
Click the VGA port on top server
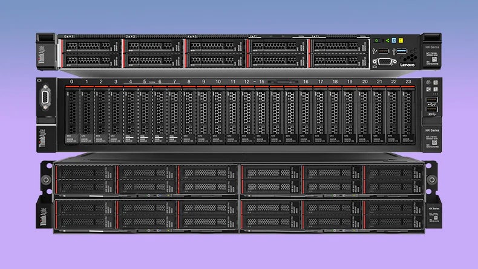[x=384, y=61]
